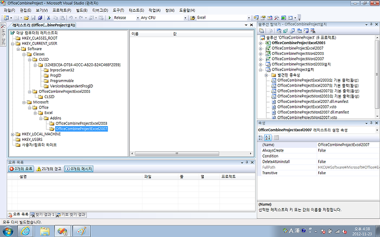Select the InprocServer32 registry key
Viewport: 380px width, 237px height.
tap(62, 70)
